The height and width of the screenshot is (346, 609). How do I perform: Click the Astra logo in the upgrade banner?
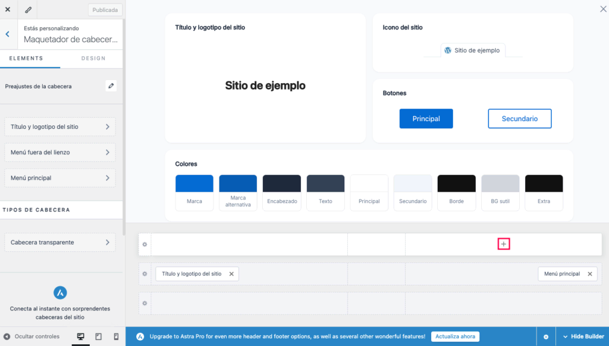(x=140, y=337)
